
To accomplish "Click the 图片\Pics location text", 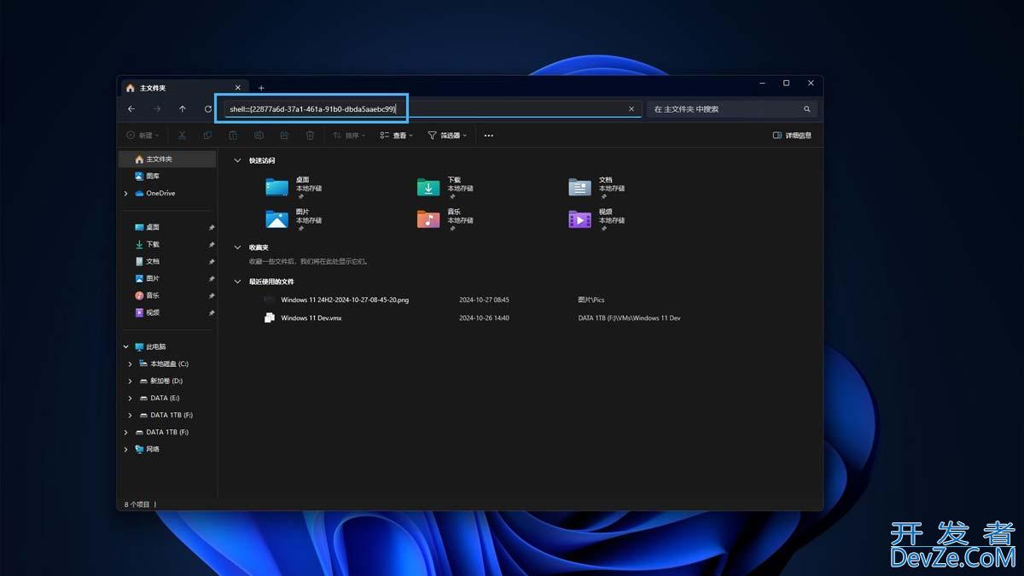I will (591, 300).
